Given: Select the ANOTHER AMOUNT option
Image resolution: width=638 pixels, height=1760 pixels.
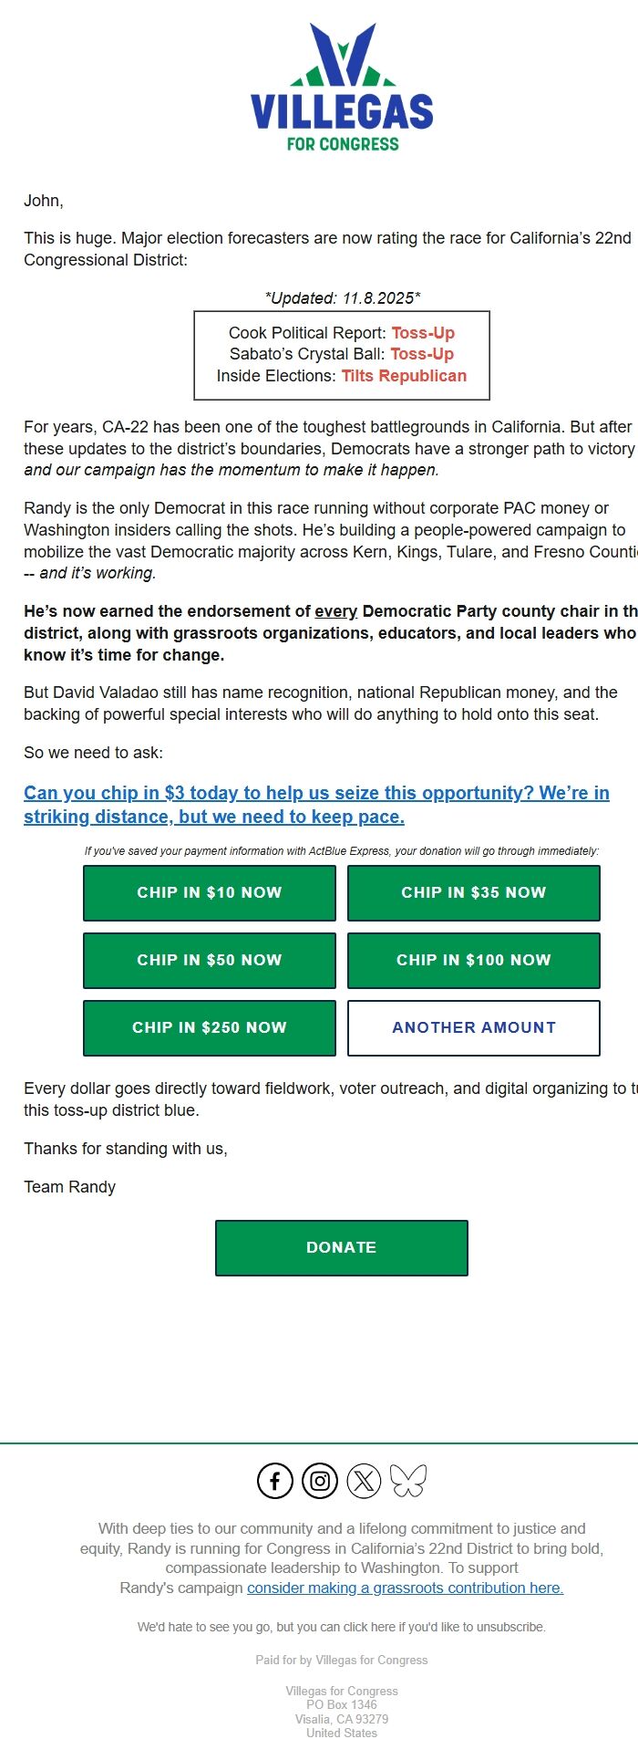Looking at the screenshot, I should tap(473, 1027).
